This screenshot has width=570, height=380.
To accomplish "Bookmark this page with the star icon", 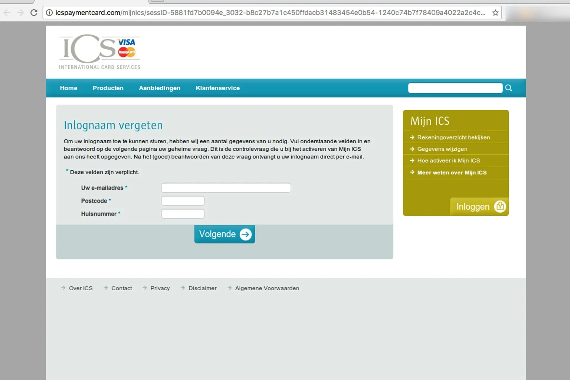I will click(495, 13).
